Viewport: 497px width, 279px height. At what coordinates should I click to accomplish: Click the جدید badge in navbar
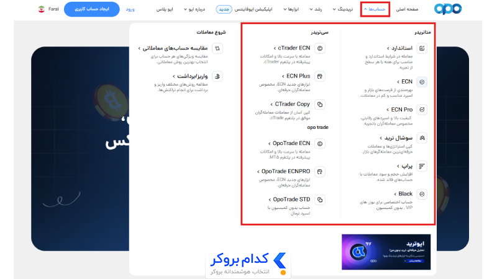click(224, 9)
